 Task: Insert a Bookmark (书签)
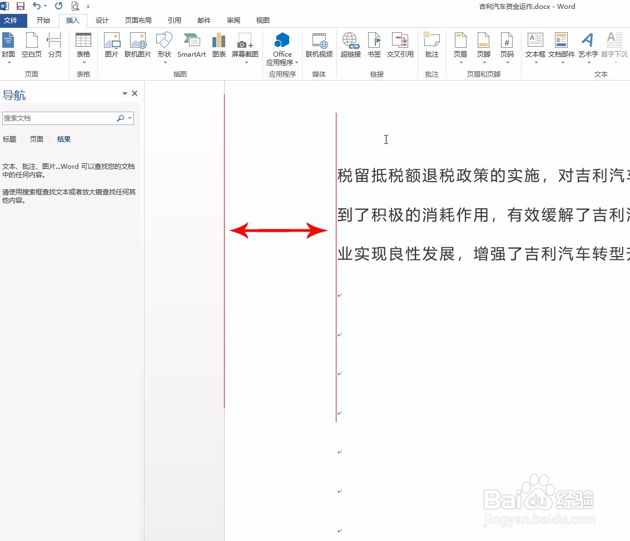pos(374,45)
